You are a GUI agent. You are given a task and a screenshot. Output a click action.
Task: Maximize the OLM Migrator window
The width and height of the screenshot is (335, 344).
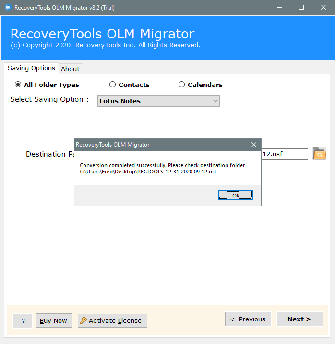tap(301, 8)
